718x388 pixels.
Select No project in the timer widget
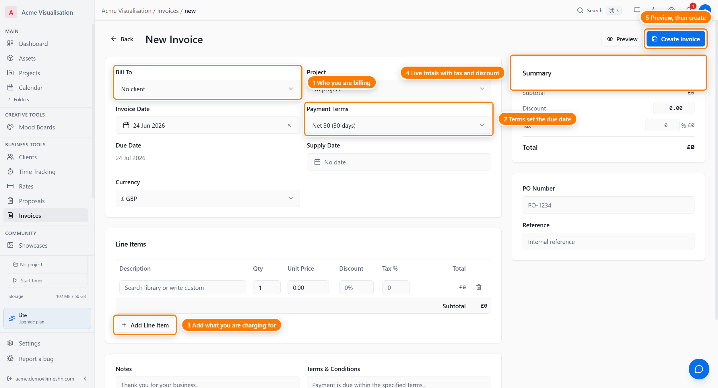pyautogui.click(x=47, y=264)
